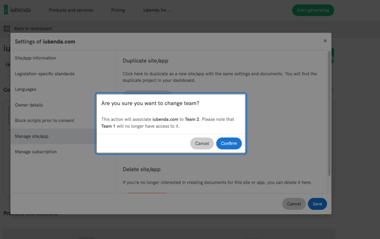Confirm the team change

click(x=229, y=144)
